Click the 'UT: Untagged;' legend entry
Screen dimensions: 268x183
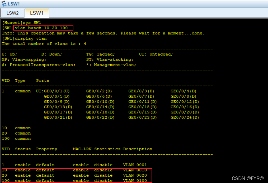pyautogui.click(x=156, y=54)
